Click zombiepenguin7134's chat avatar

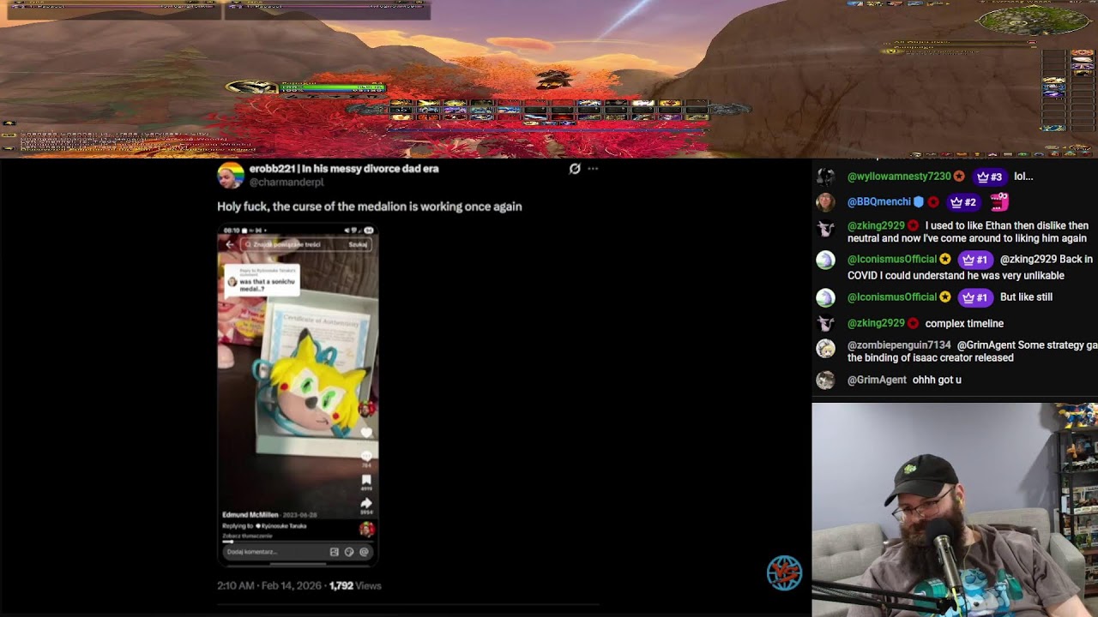825,349
